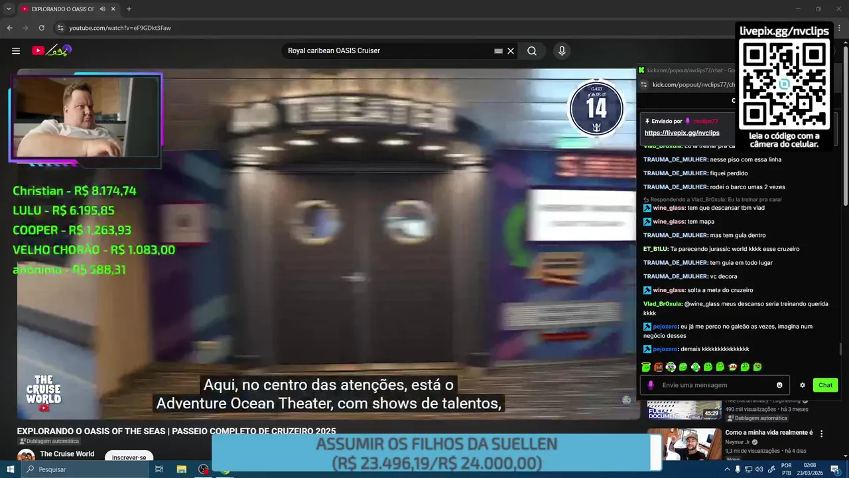
Task: Open the livepix.gg/nvclips pinned link
Action: coord(682,133)
